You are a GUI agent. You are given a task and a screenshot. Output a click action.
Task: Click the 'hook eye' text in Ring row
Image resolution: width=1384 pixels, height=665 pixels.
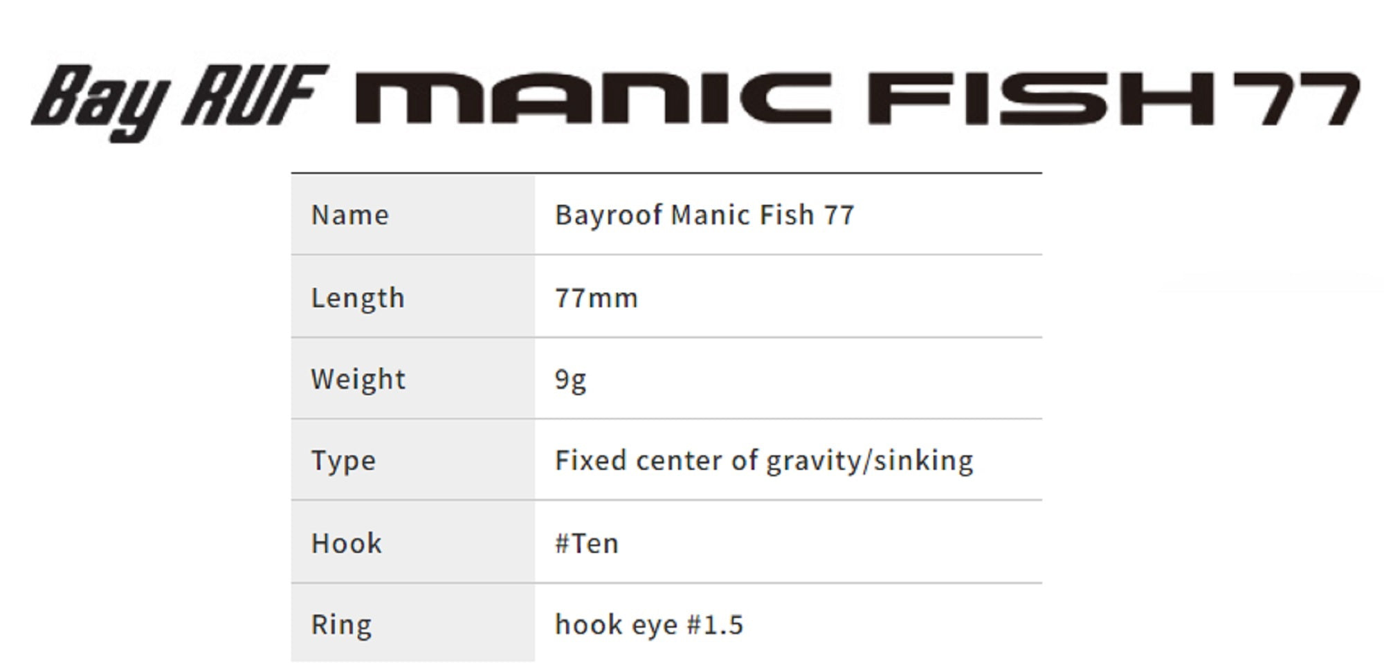coord(616,625)
